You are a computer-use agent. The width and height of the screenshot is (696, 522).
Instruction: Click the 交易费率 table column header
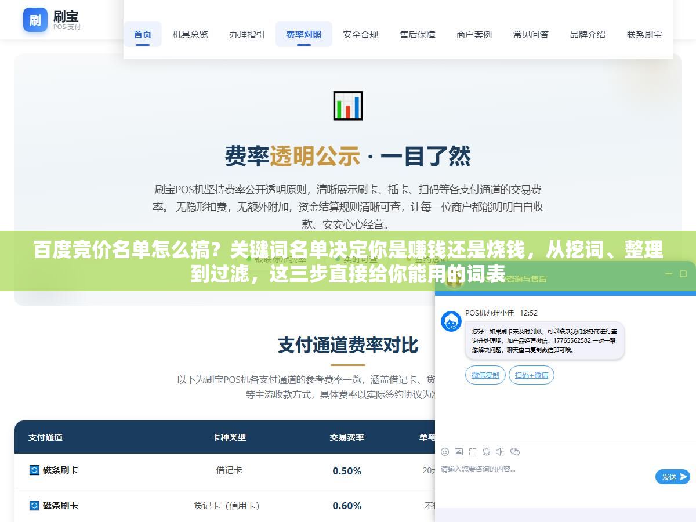click(x=347, y=437)
